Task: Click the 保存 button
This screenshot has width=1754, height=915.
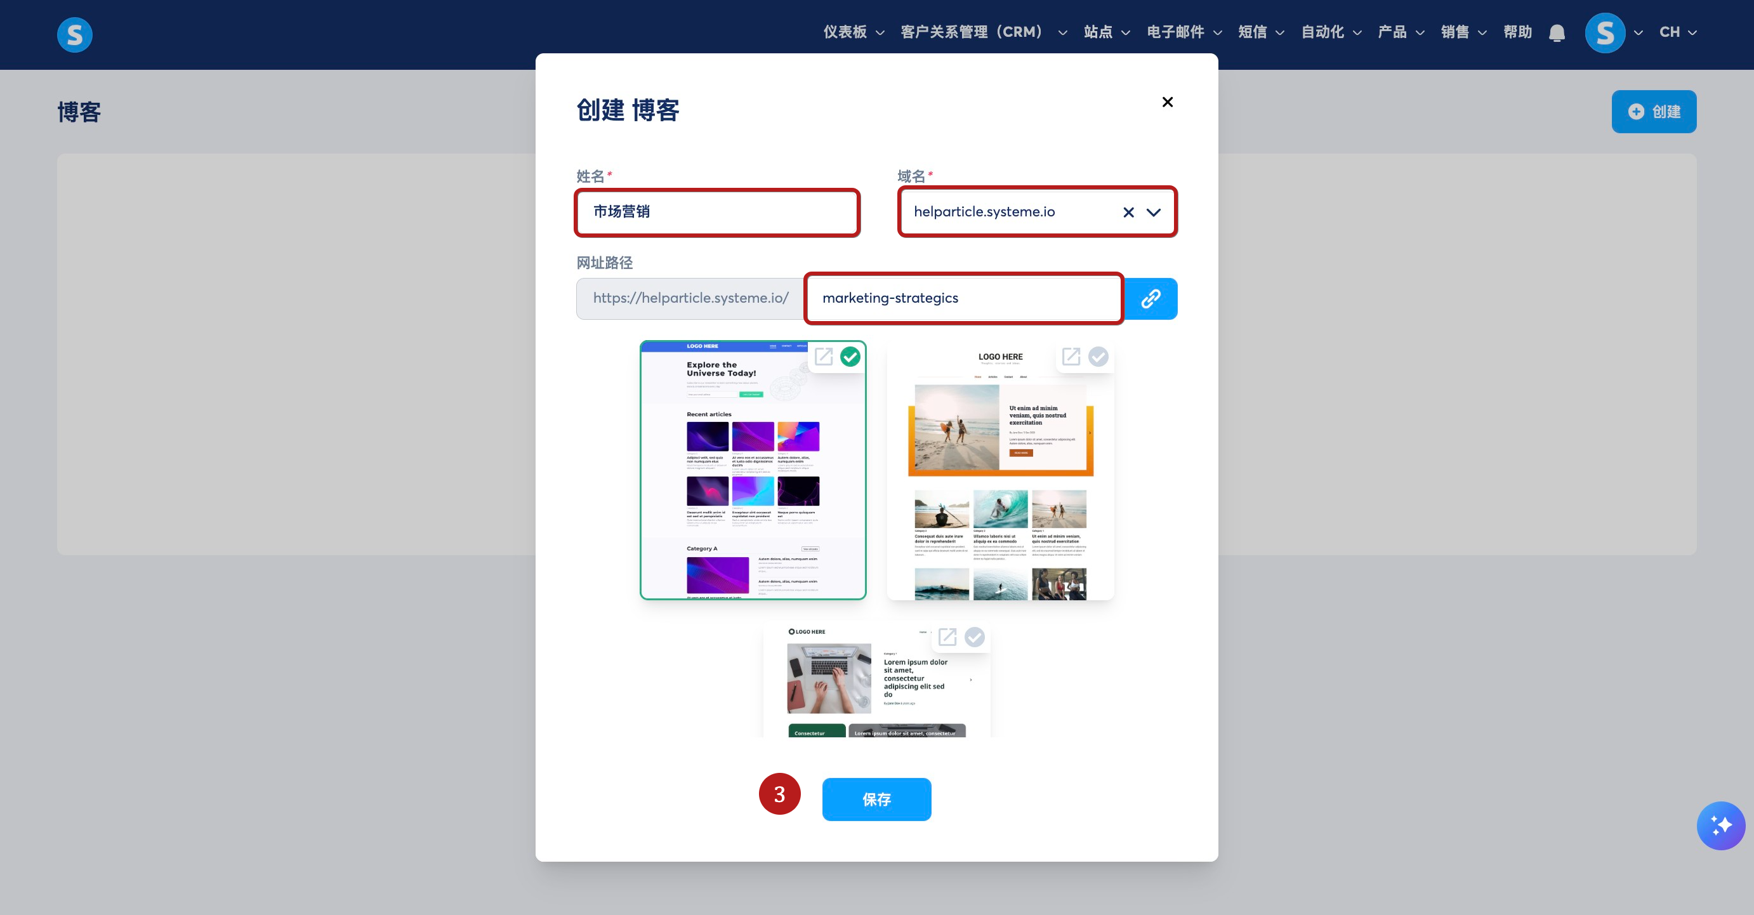Action: [876, 799]
